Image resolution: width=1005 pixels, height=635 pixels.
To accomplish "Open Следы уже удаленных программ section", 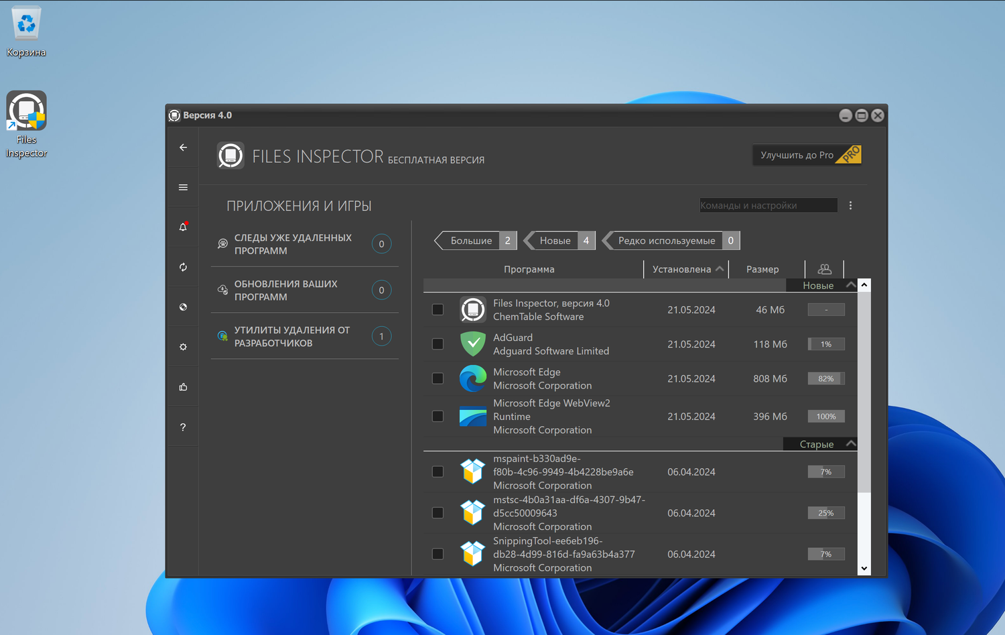I will (x=305, y=244).
